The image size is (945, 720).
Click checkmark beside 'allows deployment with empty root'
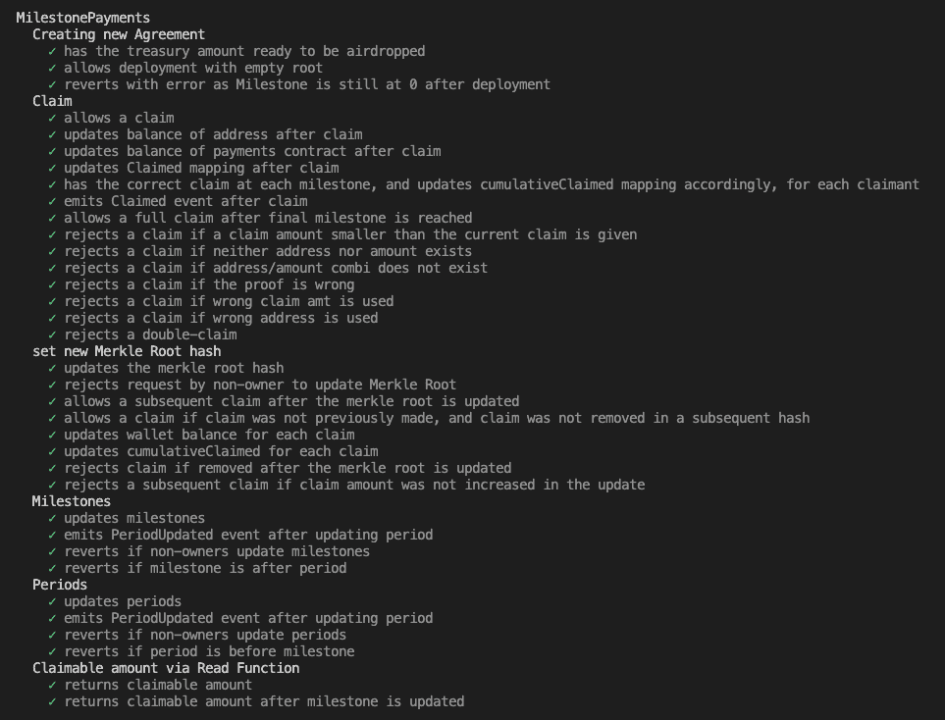coord(52,68)
